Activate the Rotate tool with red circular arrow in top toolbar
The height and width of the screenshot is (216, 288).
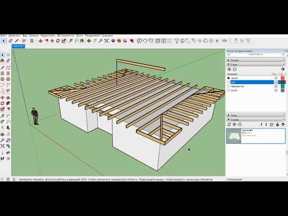[58, 41]
